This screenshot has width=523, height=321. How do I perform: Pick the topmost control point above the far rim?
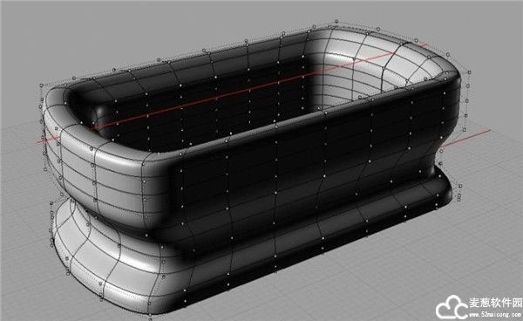[x=336, y=21]
